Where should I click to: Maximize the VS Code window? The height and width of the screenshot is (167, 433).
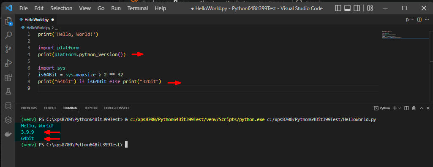(x=404, y=8)
